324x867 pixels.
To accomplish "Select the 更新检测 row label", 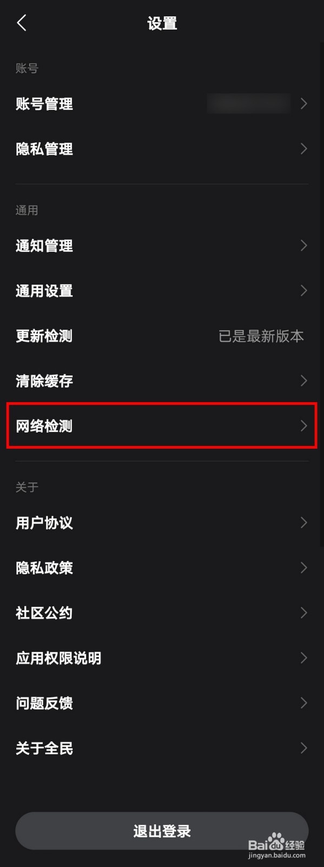I will pos(44,336).
